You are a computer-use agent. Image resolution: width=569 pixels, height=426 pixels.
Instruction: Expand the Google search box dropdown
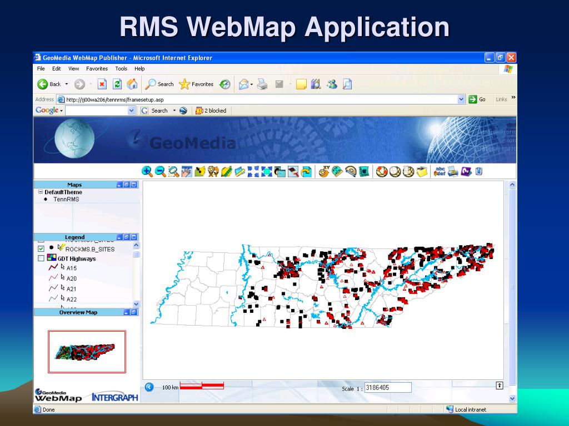click(131, 111)
